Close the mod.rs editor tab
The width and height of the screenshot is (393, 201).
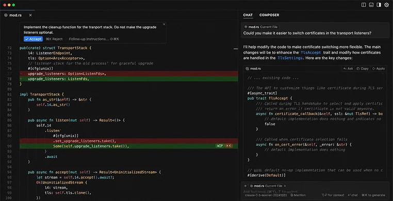tap(30, 15)
